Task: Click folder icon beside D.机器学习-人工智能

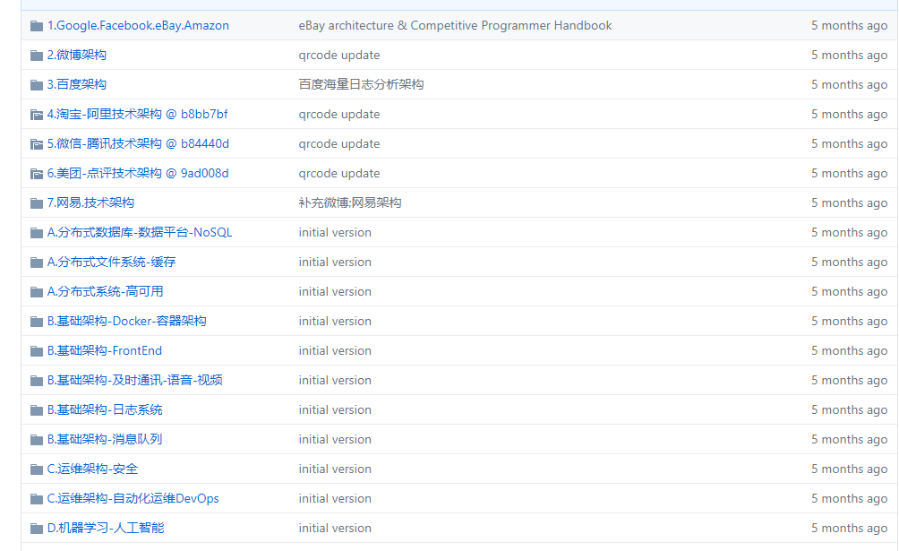Action: (x=37, y=528)
